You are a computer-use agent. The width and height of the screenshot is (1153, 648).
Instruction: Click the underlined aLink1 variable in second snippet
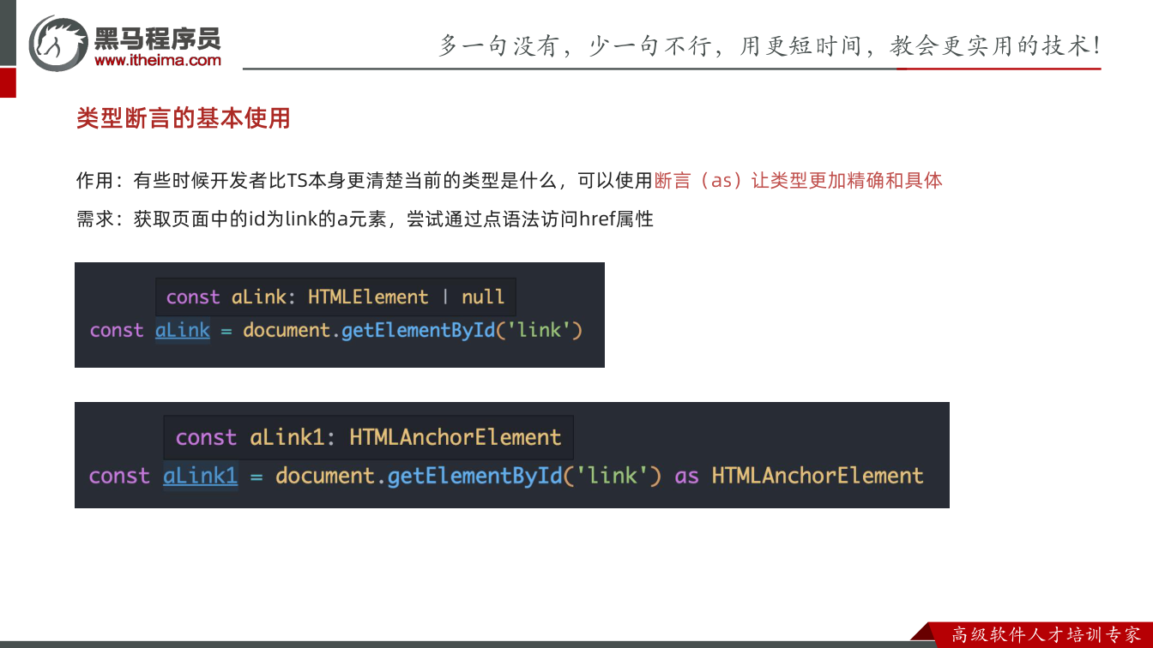(200, 476)
